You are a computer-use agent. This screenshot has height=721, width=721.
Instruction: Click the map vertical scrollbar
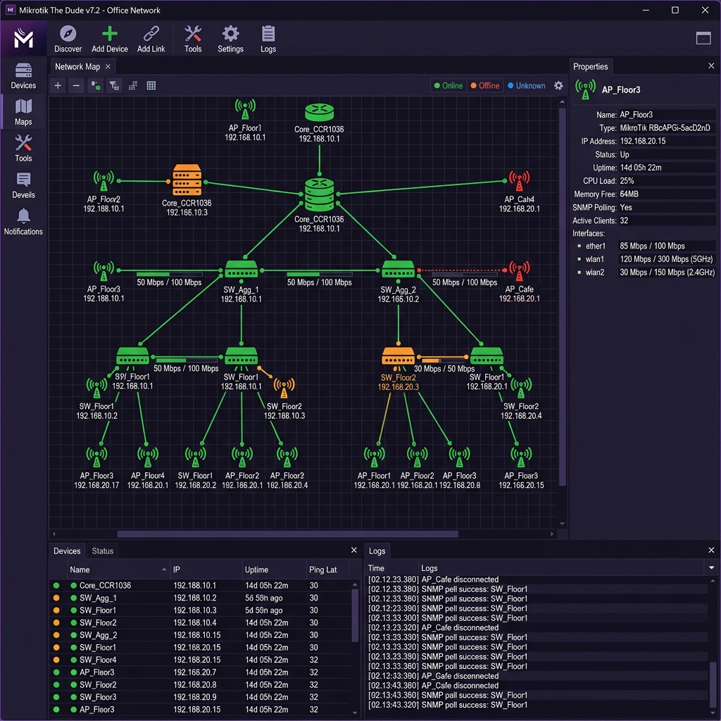563,297
